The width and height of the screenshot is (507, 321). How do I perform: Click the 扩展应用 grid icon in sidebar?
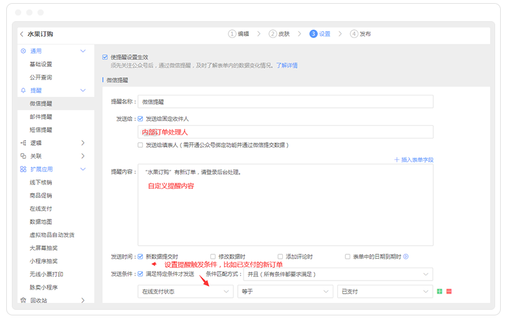point(23,169)
